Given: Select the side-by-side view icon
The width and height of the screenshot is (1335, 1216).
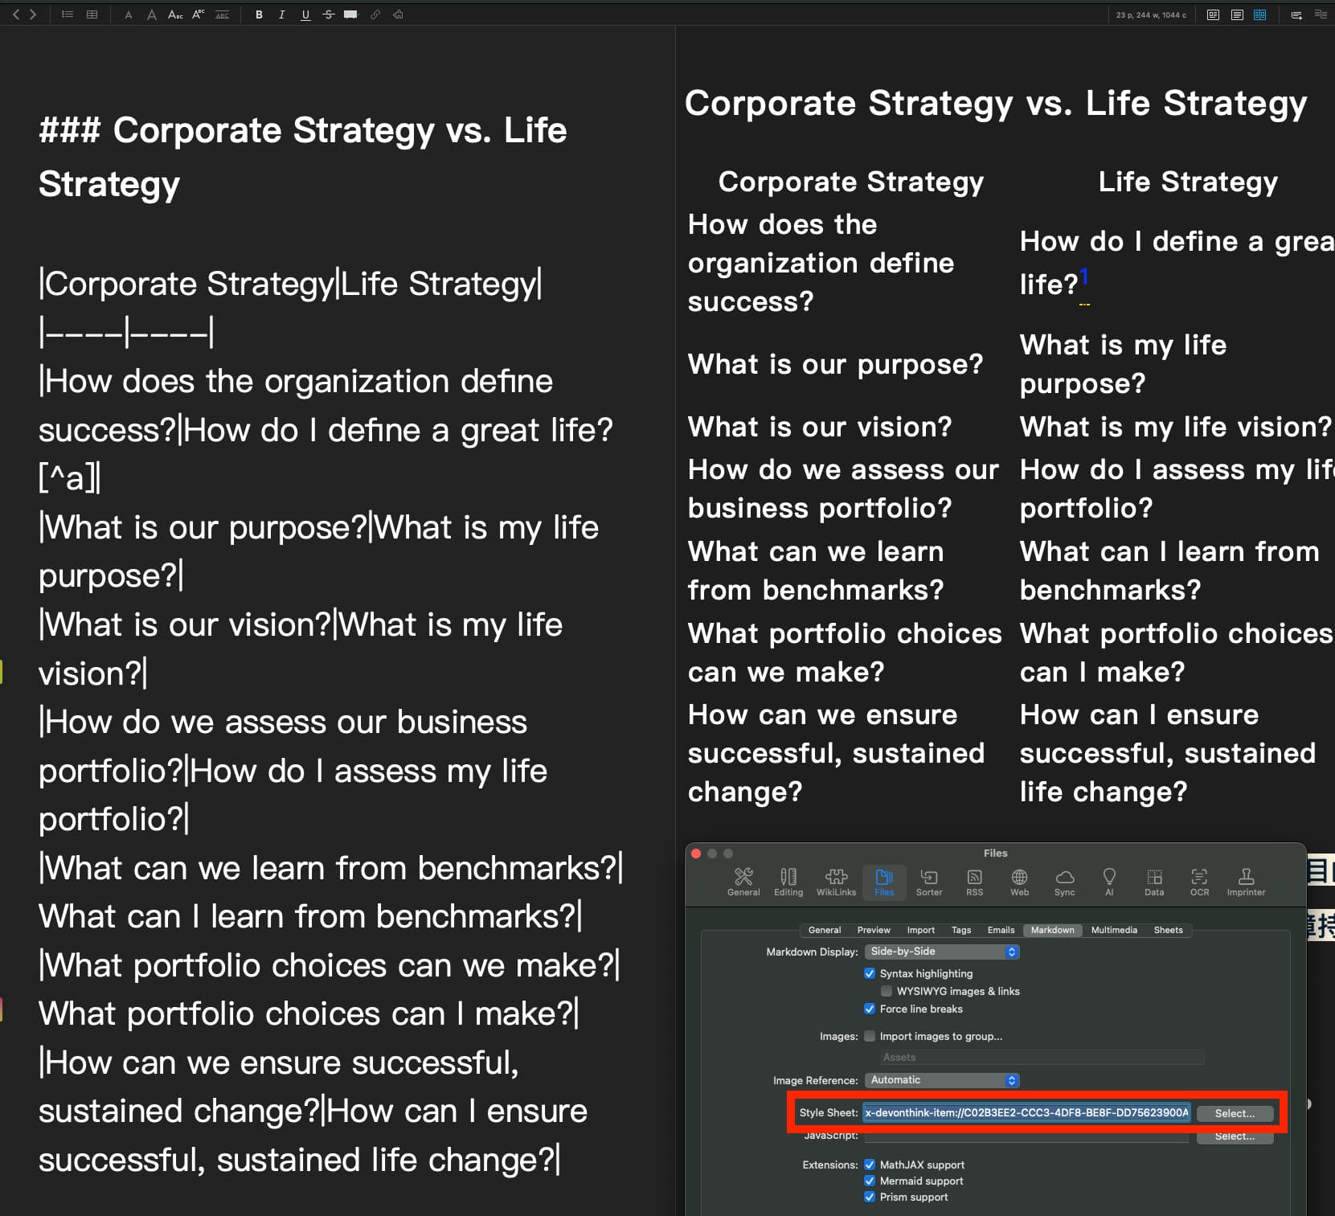Looking at the screenshot, I should click(x=1259, y=14).
